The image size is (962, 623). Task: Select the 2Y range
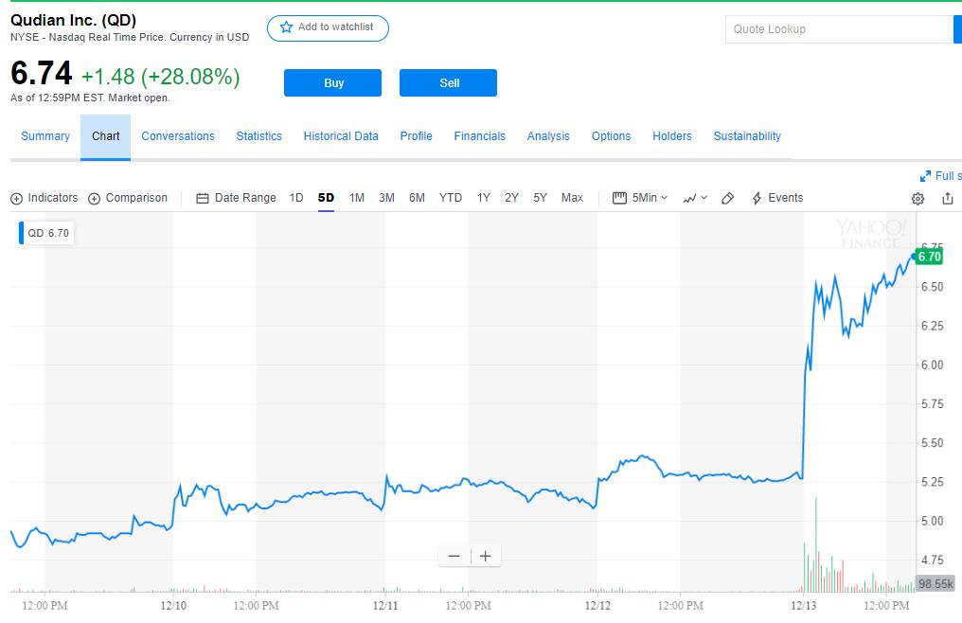(x=511, y=198)
